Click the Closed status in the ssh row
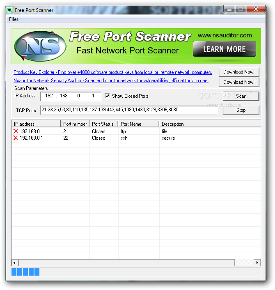The image size is (275, 290). tap(99, 138)
